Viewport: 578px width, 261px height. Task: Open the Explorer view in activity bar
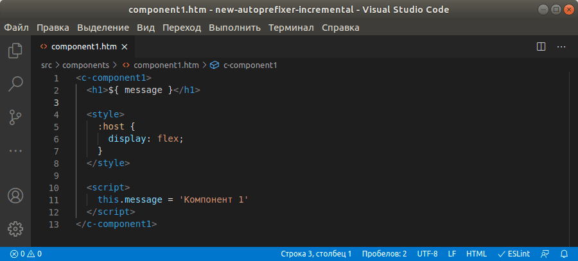[x=15, y=51]
